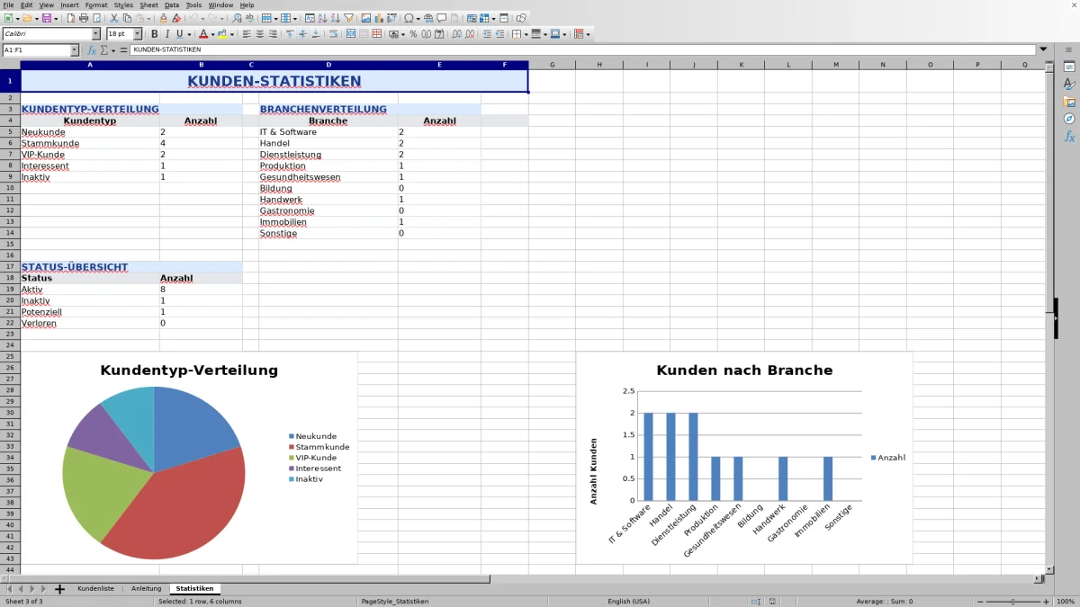Open the font color dropdown arrow
Image resolution: width=1080 pixels, height=607 pixels.
[212, 34]
